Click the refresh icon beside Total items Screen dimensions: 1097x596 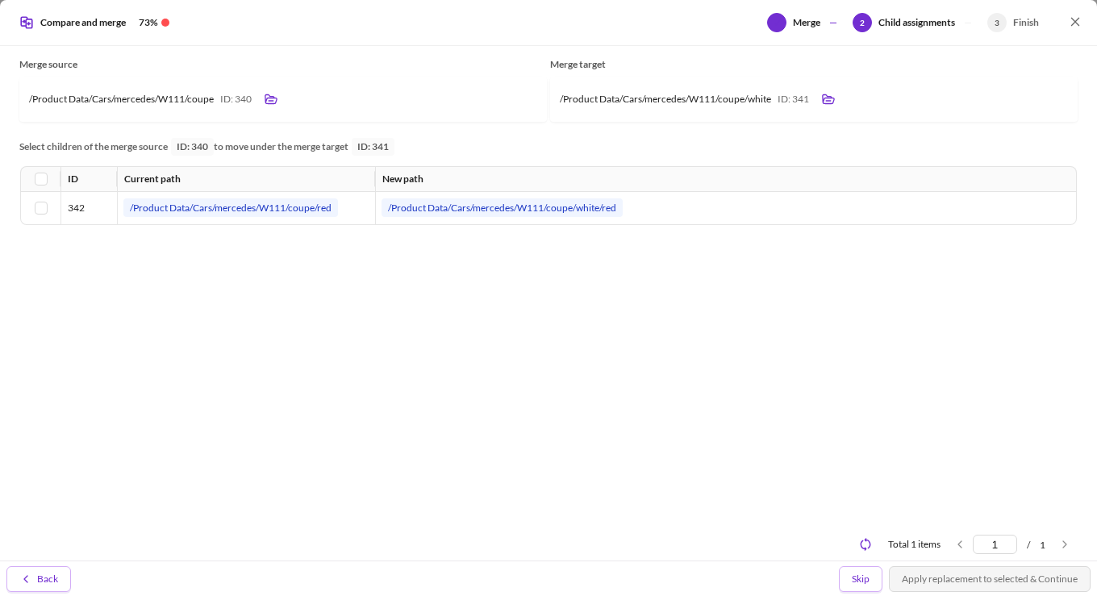[866, 544]
